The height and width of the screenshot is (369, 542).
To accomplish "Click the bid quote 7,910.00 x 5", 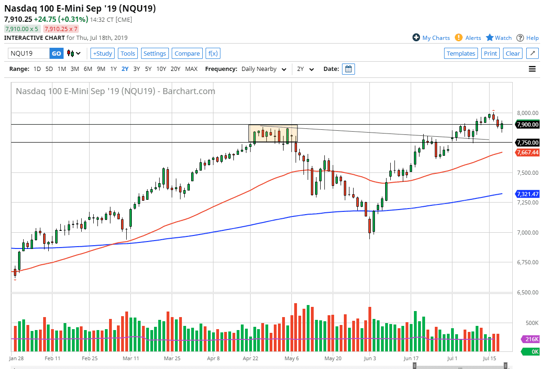I will point(22,29).
